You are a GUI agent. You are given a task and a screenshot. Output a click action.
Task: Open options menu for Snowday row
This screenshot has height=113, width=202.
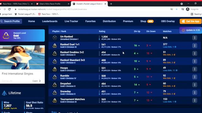(195, 93)
